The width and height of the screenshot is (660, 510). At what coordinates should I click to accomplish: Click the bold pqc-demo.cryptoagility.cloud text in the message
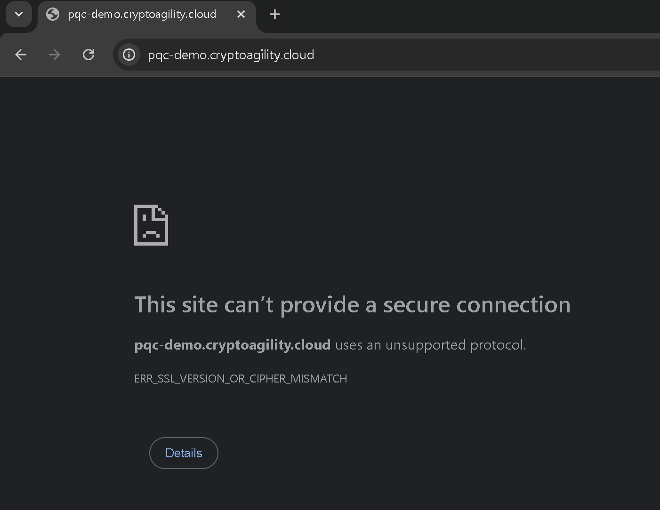tap(232, 344)
